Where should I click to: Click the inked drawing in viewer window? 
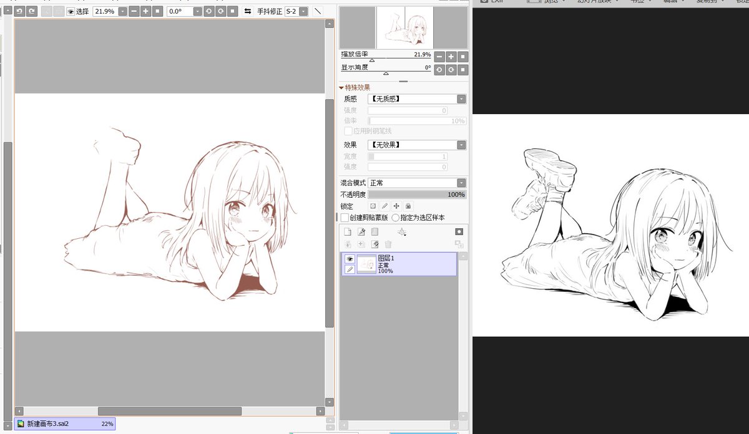610,225
